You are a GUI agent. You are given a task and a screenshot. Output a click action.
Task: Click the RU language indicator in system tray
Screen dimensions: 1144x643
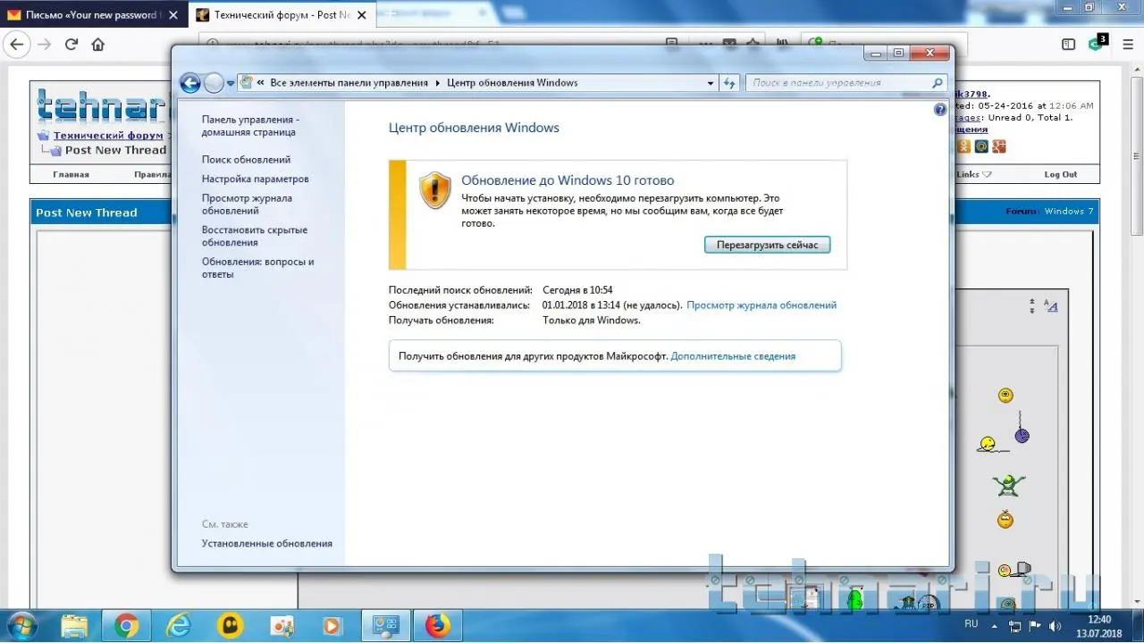point(972,623)
